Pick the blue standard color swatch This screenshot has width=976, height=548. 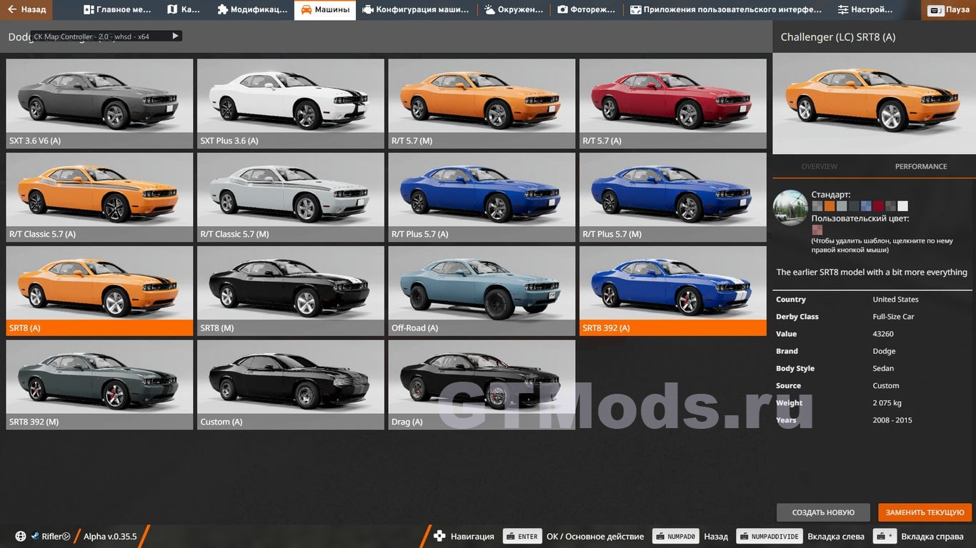(x=866, y=206)
